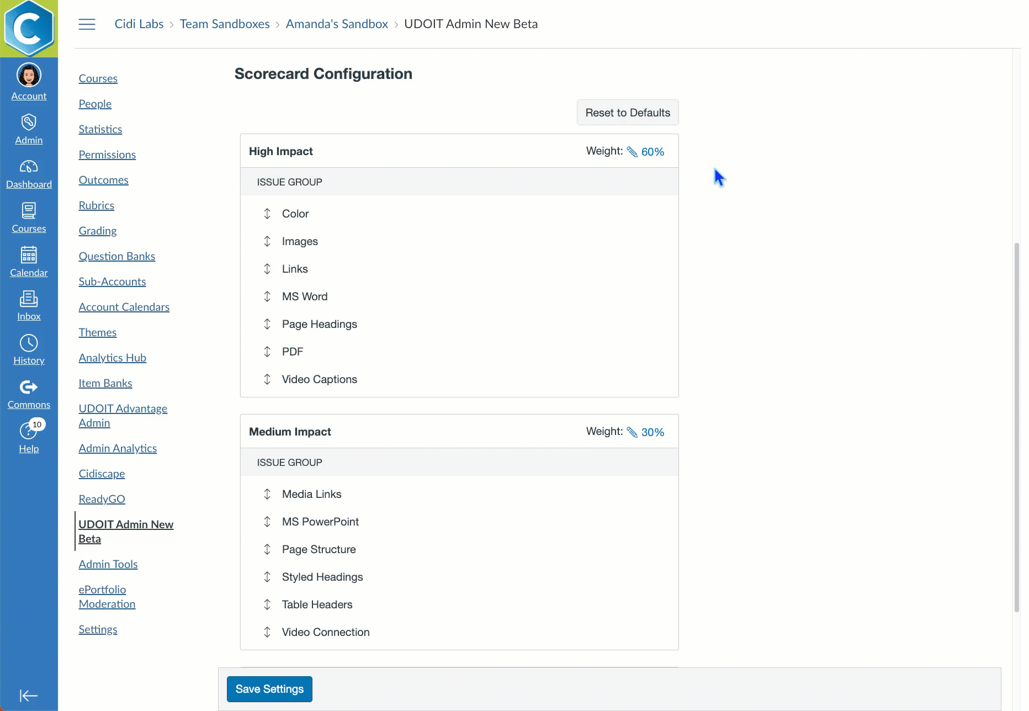Click the page vertical scrollbar
This screenshot has height=711, width=1029.
pos(1016,427)
